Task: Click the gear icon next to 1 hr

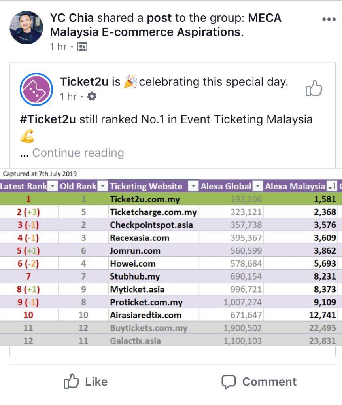Action: point(92,97)
